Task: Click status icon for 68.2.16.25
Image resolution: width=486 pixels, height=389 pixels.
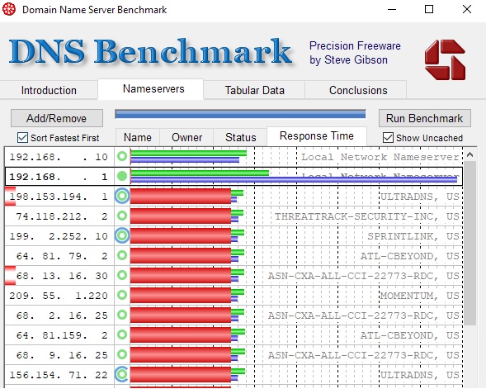Action: tap(122, 315)
